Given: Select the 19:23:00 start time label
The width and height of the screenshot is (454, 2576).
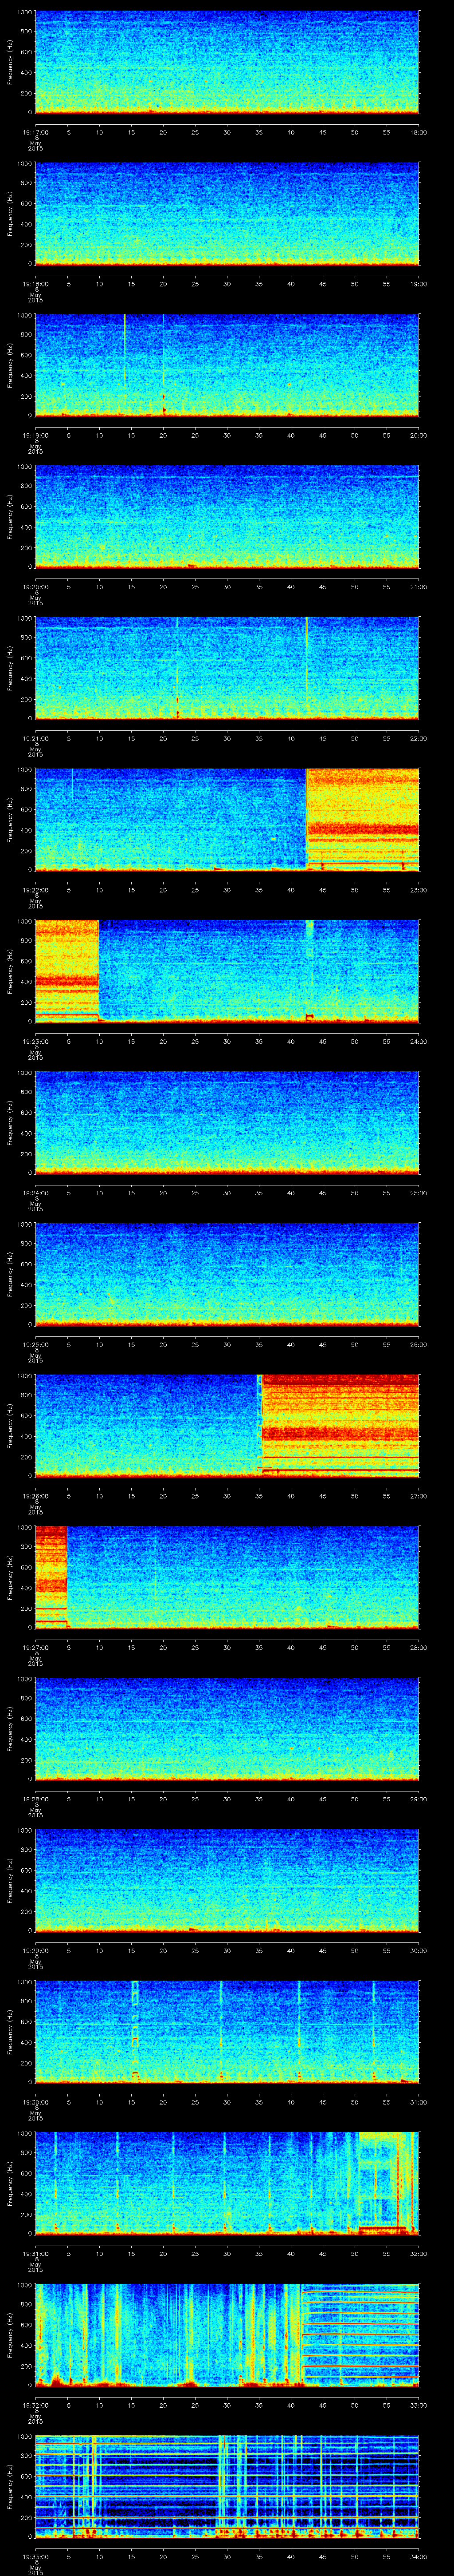Looking at the screenshot, I should point(35,1041).
